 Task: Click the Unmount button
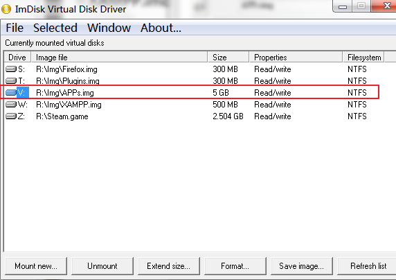click(102, 266)
